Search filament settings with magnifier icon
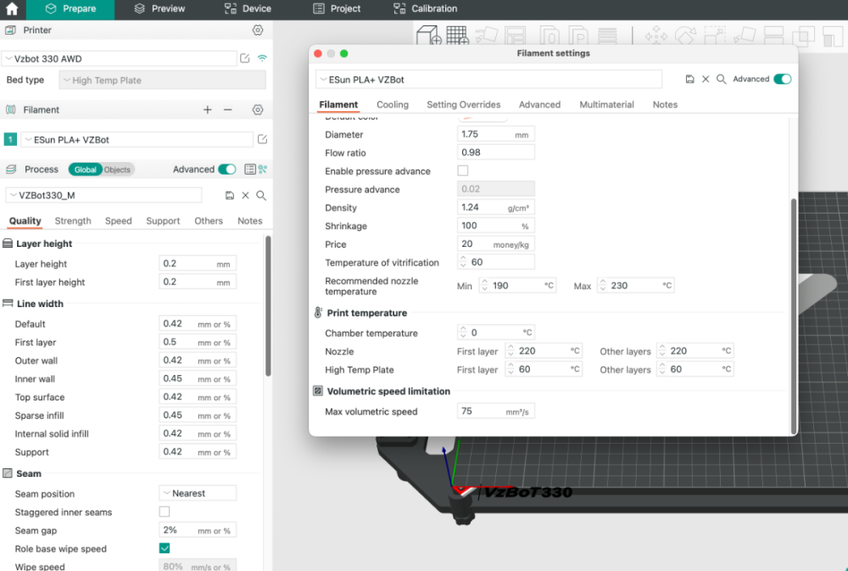Image resolution: width=848 pixels, height=571 pixels. (721, 79)
